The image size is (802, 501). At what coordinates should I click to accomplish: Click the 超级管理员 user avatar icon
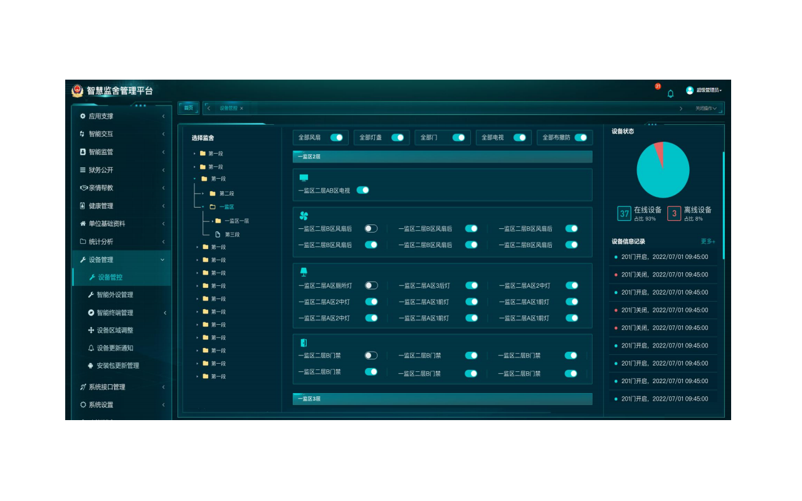[690, 90]
